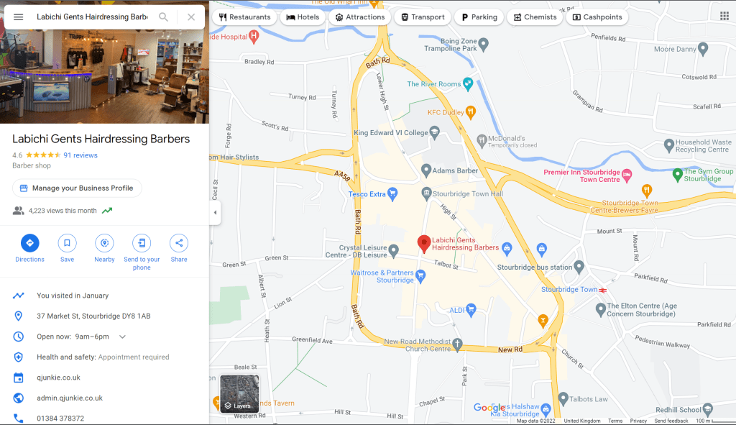
Task: Click Send to your phone icon
Action: (x=142, y=243)
